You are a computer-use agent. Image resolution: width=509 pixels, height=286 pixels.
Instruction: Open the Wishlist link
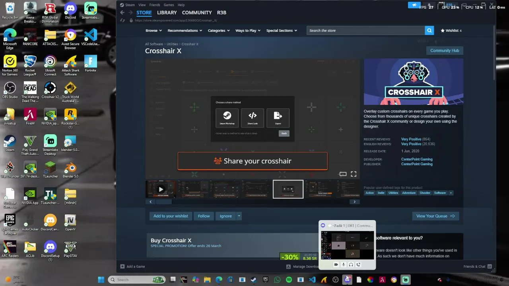click(x=451, y=31)
